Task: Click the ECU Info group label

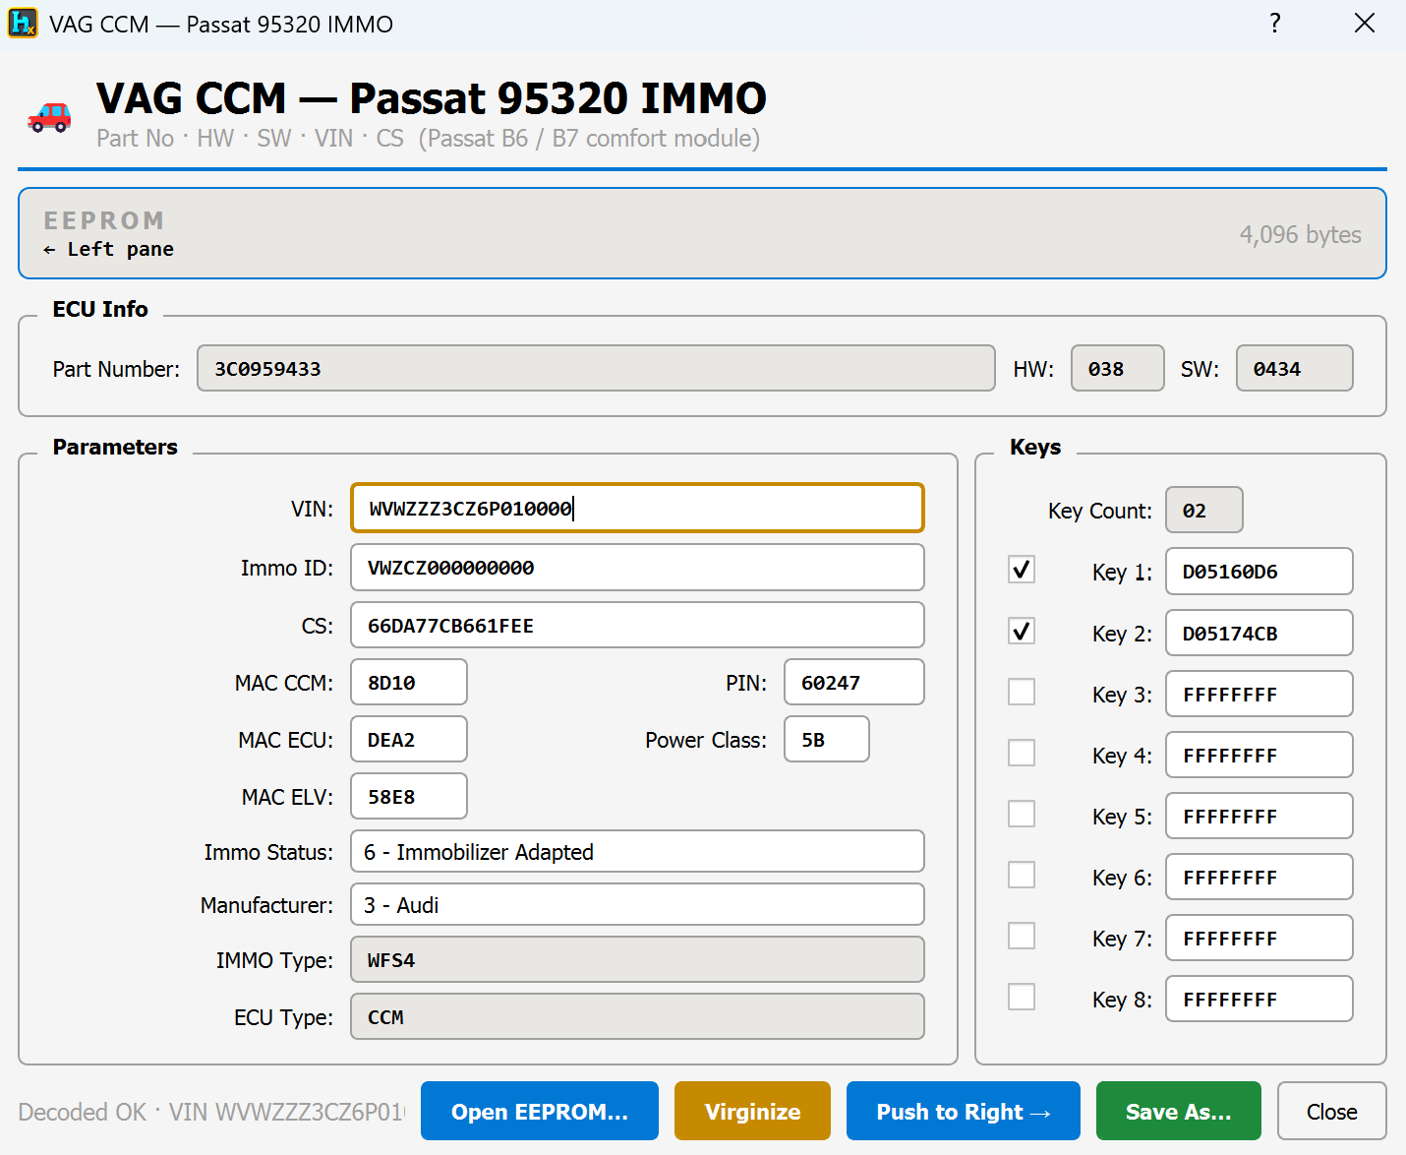Action: click(100, 309)
